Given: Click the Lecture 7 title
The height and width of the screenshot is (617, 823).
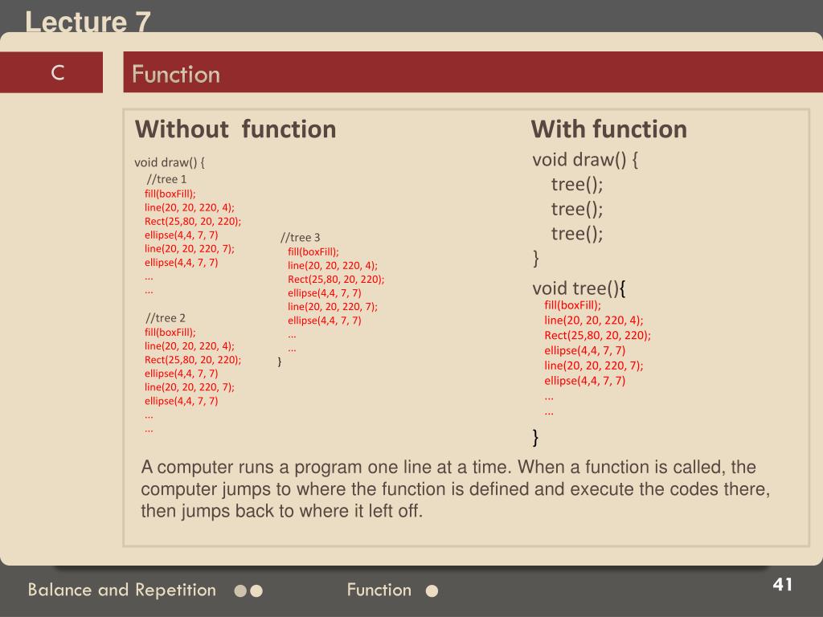Looking at the screenshot, I should tap(88, 22).
